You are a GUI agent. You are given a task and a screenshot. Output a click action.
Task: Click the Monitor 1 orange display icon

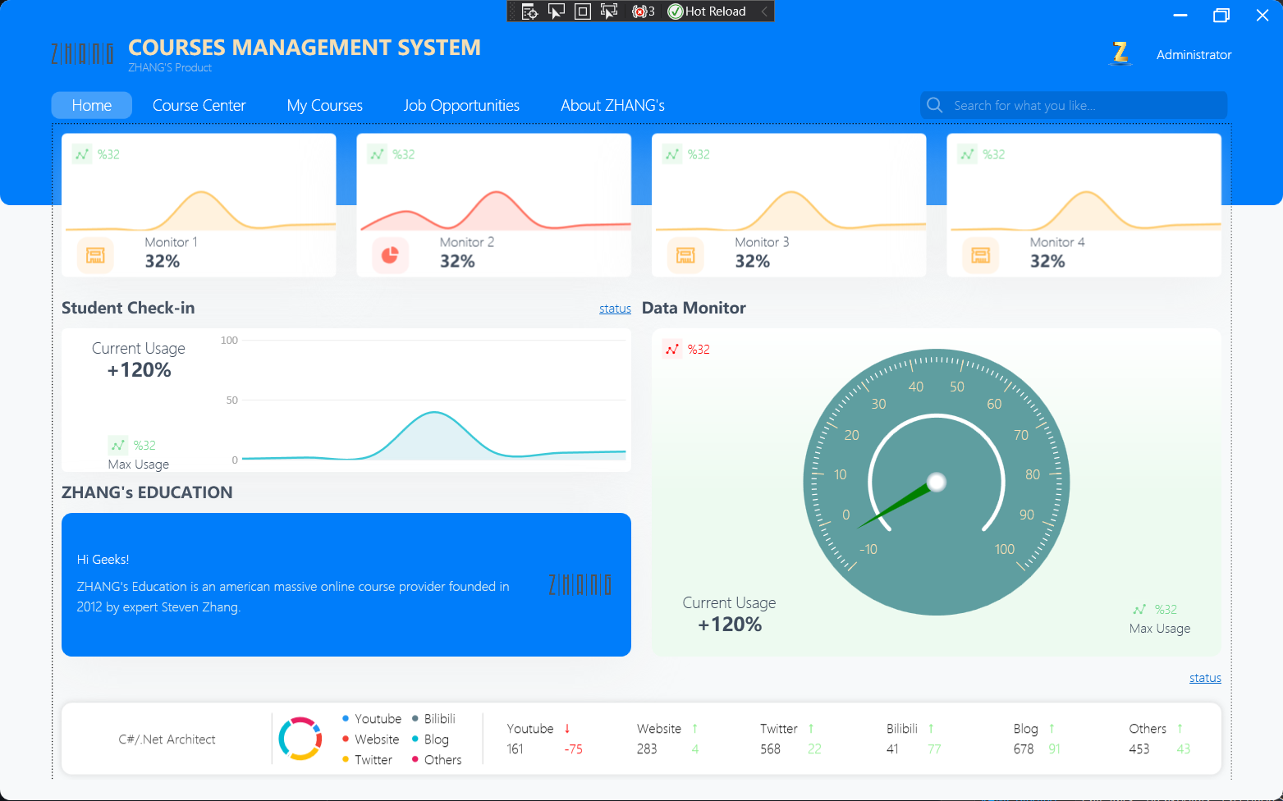click(95, 255)
